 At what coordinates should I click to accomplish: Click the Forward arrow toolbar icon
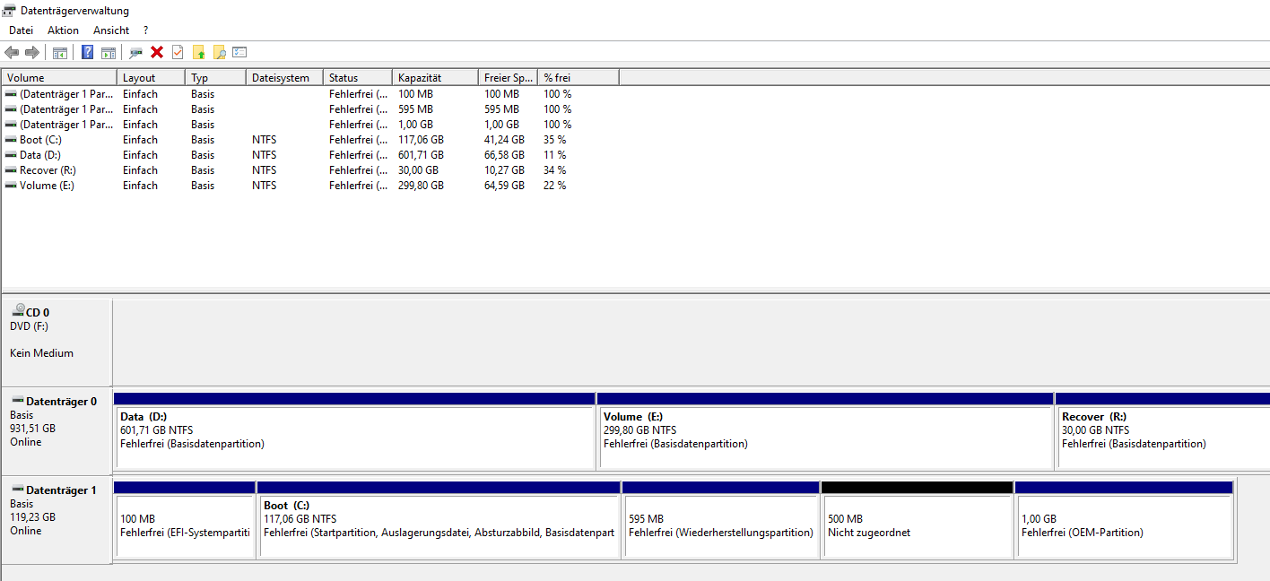[x=32, y=52]
